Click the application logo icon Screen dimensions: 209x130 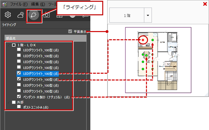[x=4, y=4]
